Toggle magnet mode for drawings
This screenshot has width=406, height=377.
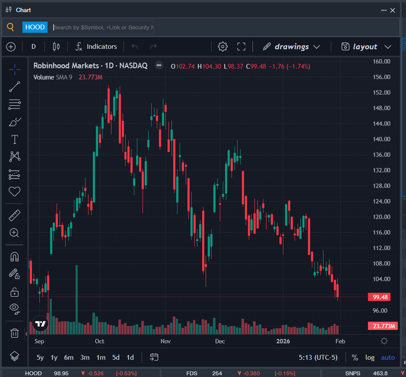click(15, 257)
